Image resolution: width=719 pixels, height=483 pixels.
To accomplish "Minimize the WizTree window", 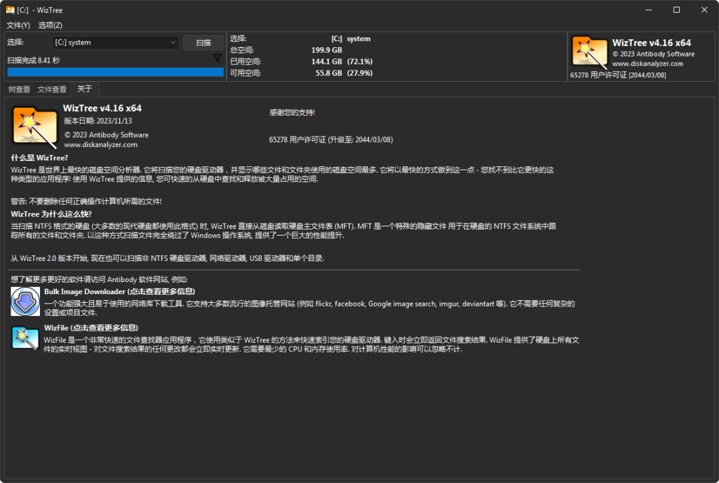I will tap(648, 9).
